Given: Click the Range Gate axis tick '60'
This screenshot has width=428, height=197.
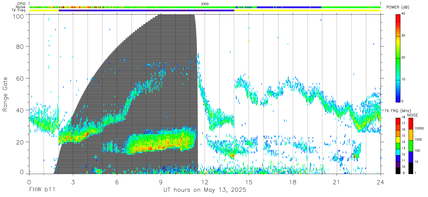Looking at the screenshot, I should tap(20, 78).
